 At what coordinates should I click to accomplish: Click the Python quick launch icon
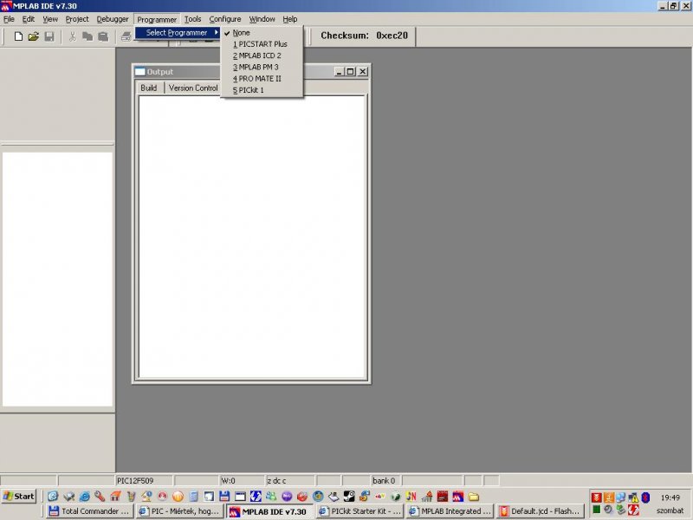click(365, 497)
